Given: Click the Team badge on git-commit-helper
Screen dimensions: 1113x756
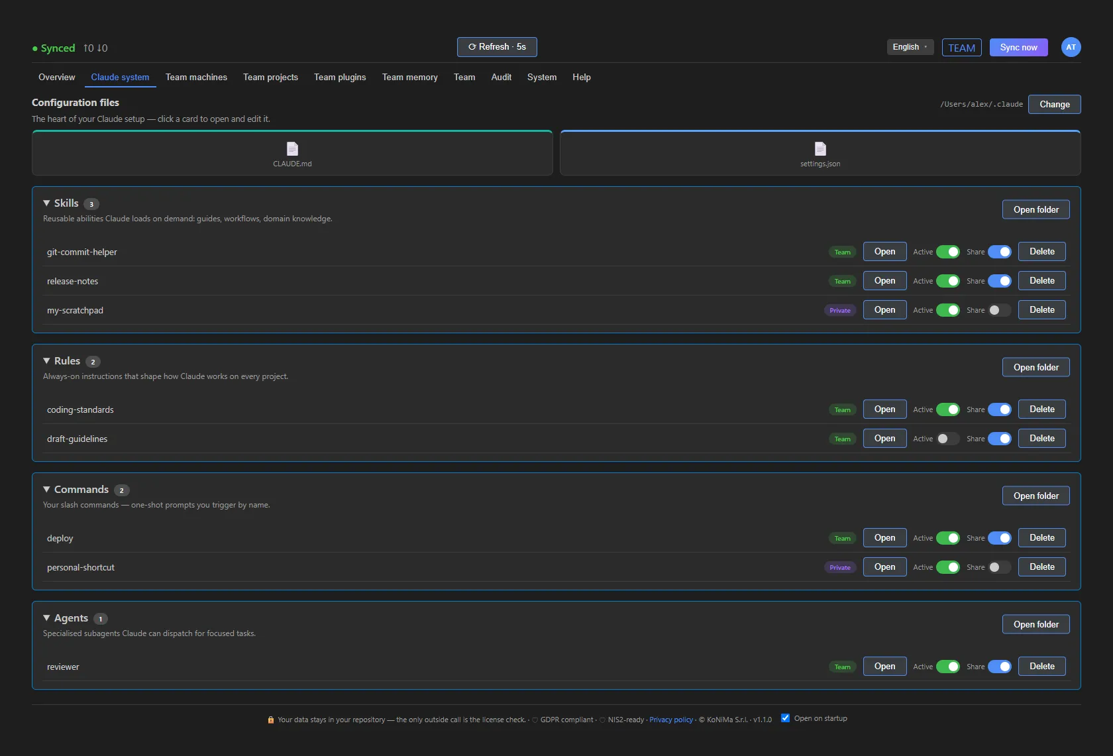Looking at the screenshot, I should [842, 252].
